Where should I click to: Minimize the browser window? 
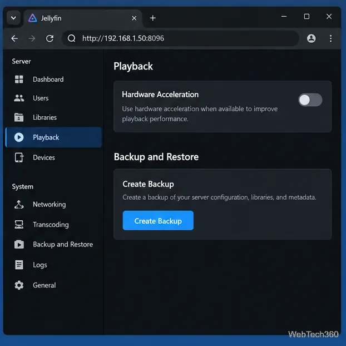[x=284, y=16]
